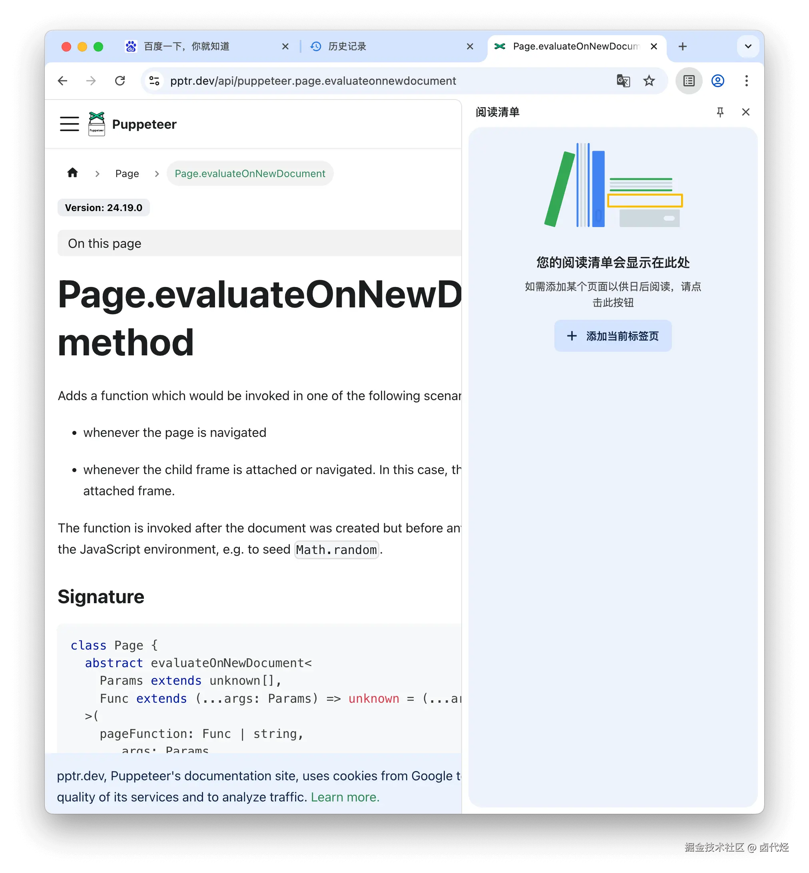The width and height of the screenshot is (809, 873).
Task: Open the Chrome three-dot menu
Action: (x=746, y=81)
